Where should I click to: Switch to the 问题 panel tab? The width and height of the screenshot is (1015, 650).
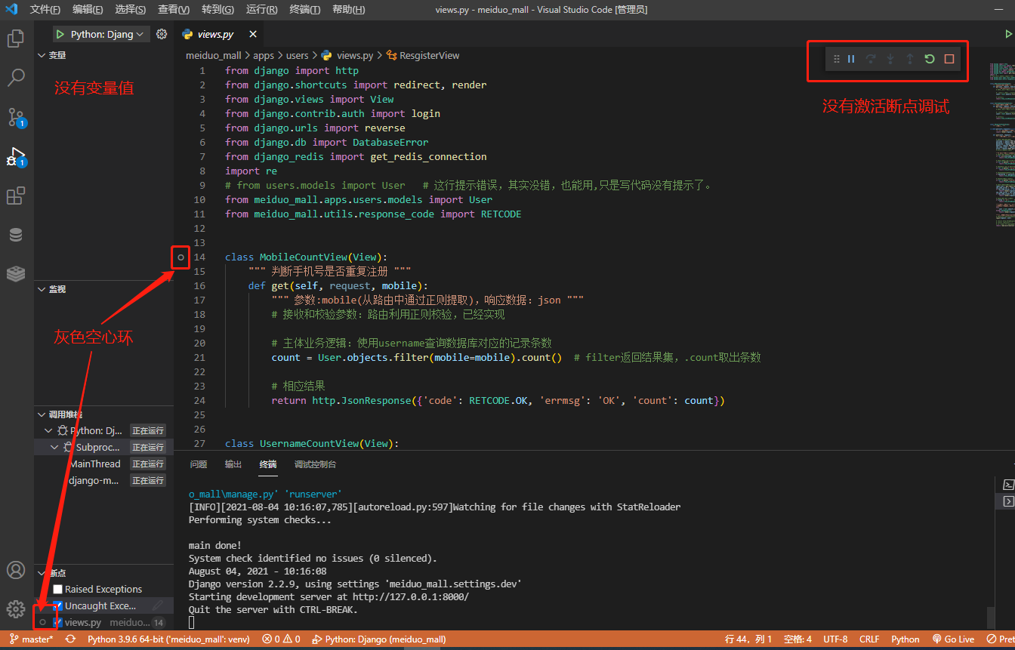tap(198, 464)
